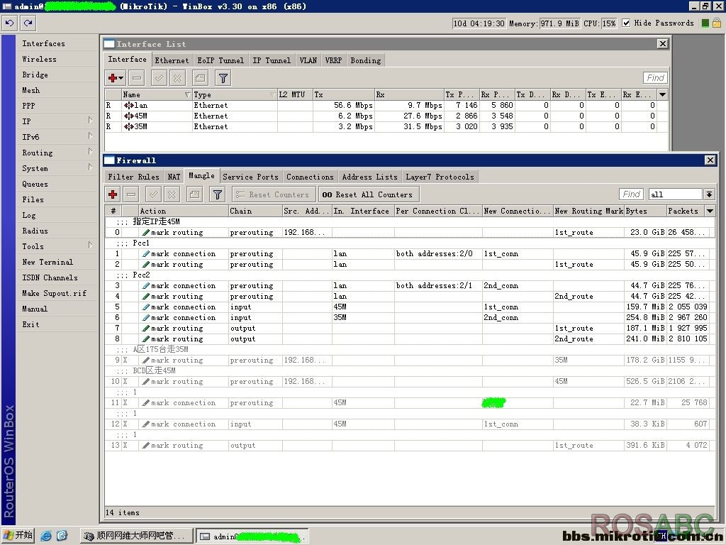
Task: Select Wireless in the sidebar menu
Action: [39, 59]
